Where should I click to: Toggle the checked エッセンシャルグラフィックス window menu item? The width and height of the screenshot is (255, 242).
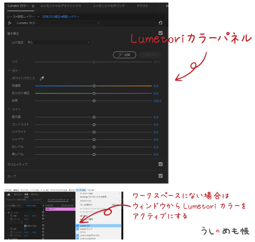pyautogui.click(x=99, y=235)
